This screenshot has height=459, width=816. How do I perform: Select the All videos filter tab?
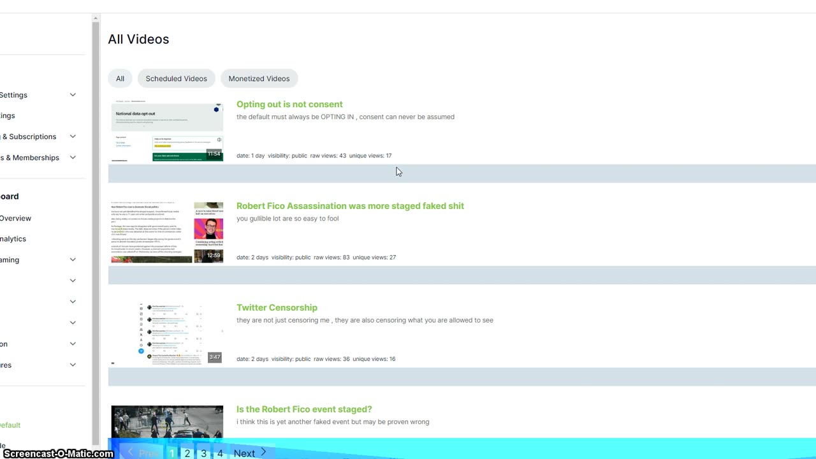tap(120, 78)
